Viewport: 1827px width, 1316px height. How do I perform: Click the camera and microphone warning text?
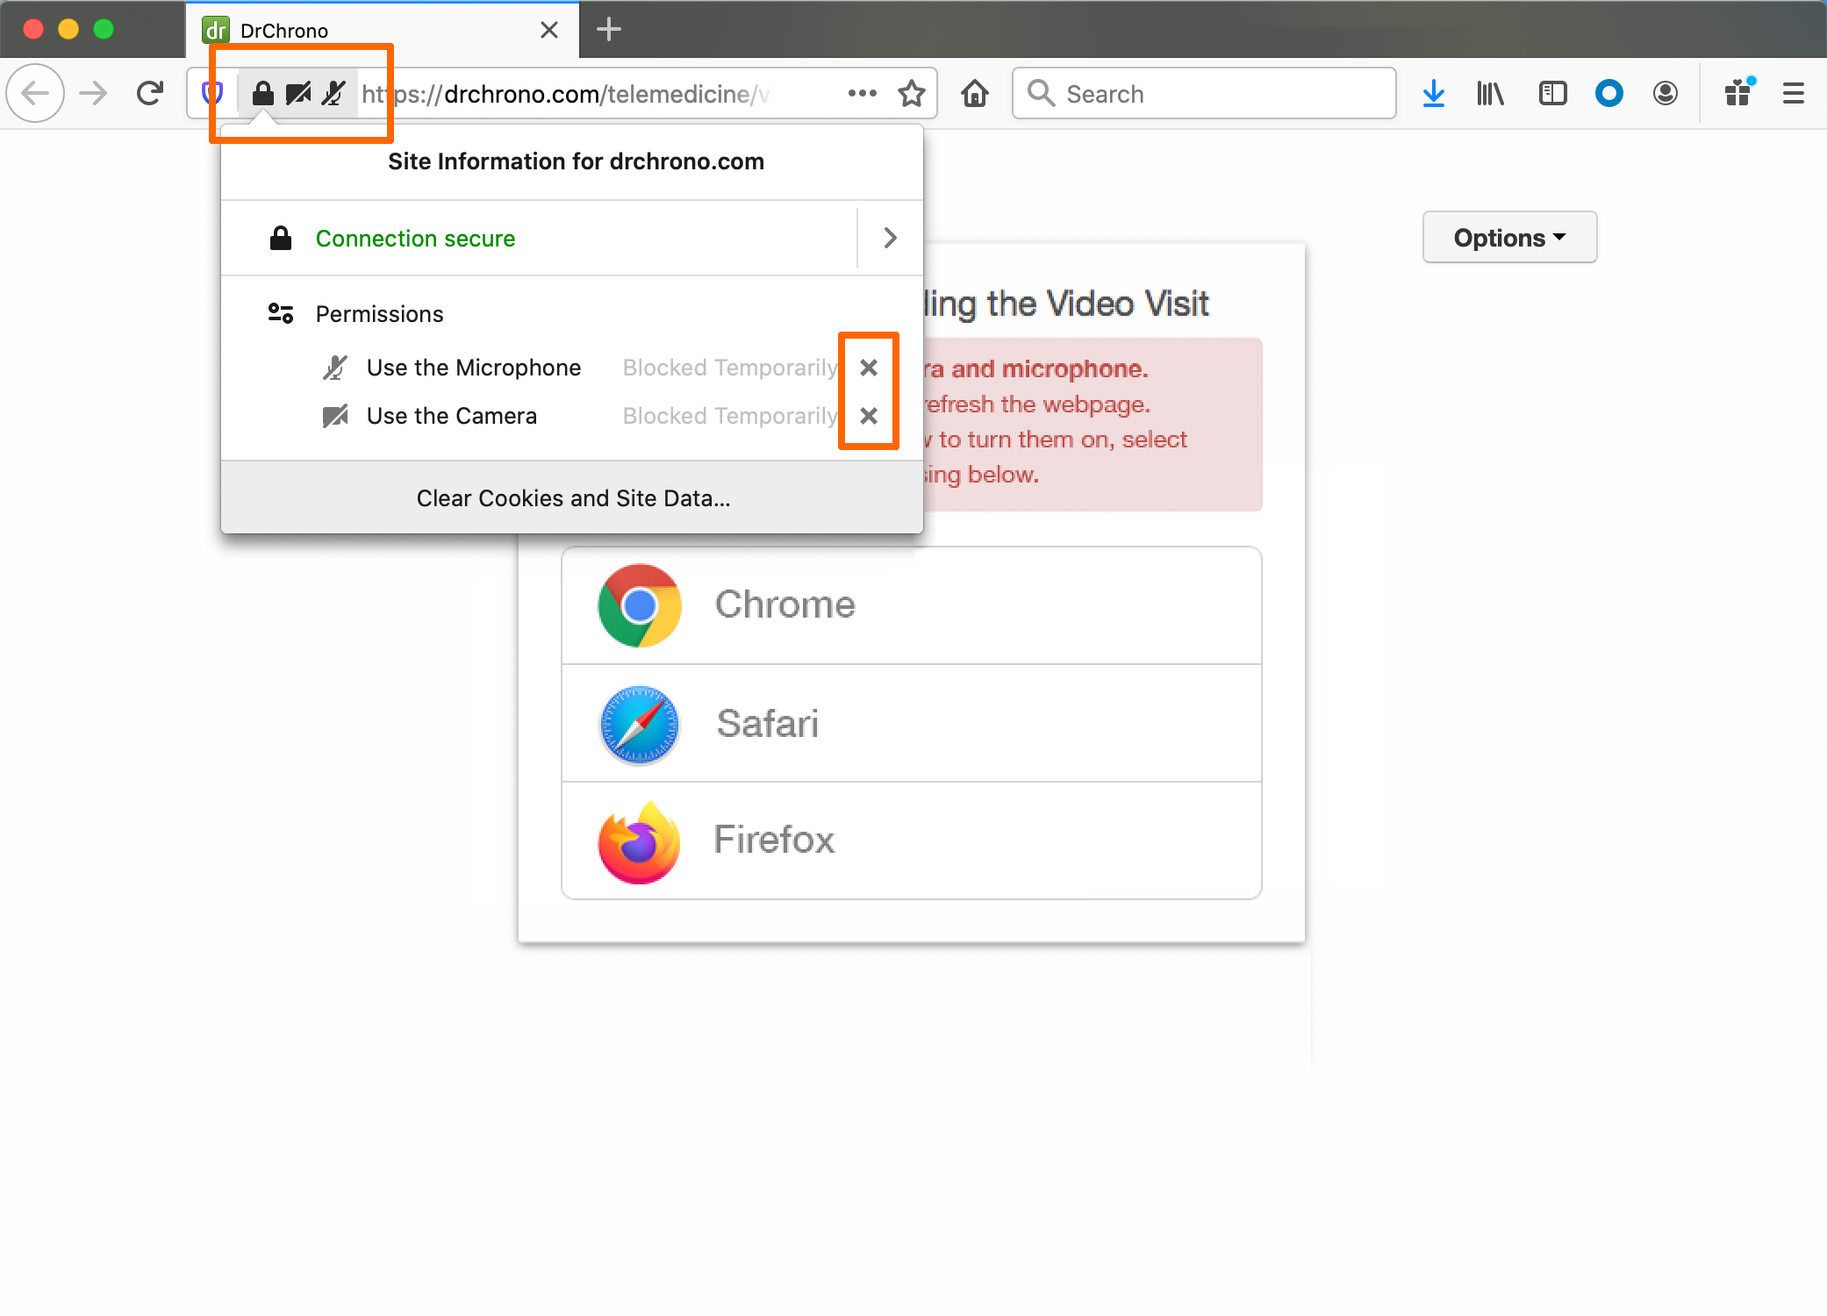click(x=1035, y=368)
